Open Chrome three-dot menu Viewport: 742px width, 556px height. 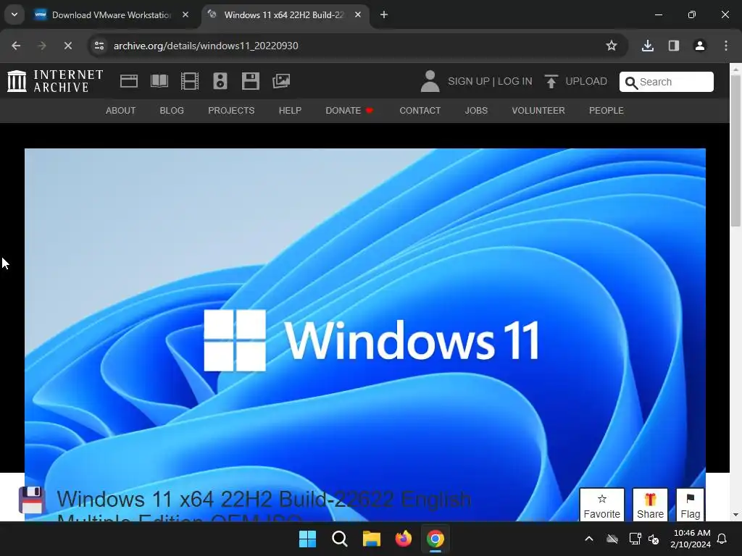click(x=726, y=46)
